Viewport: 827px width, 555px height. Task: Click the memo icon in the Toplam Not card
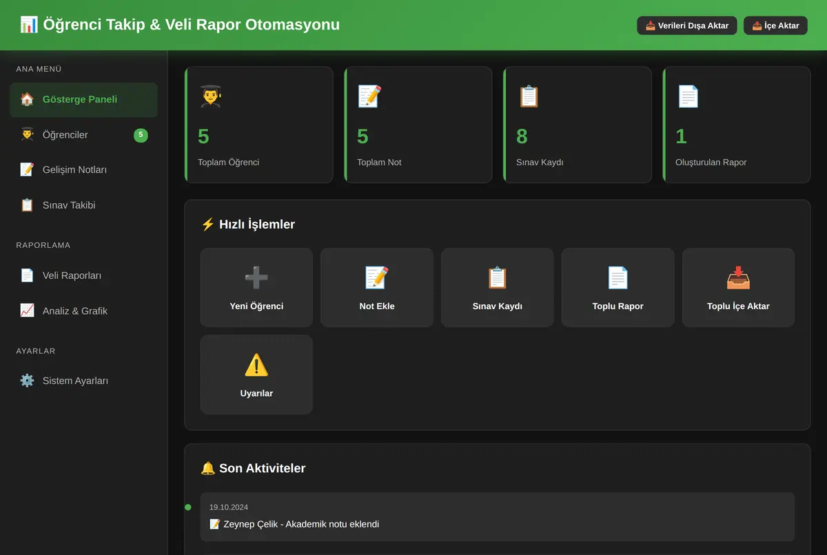[369, 96]
